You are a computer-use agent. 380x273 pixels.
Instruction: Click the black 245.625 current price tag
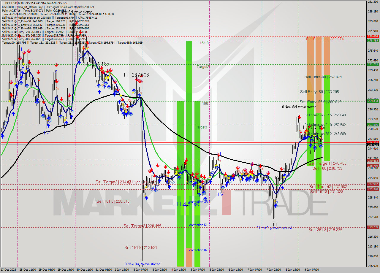point(373,145)
